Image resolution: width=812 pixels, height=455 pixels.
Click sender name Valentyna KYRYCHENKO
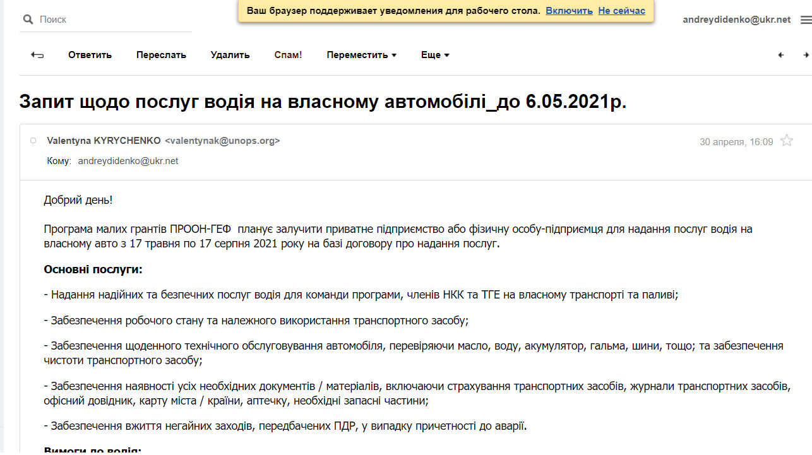[104, 141]
